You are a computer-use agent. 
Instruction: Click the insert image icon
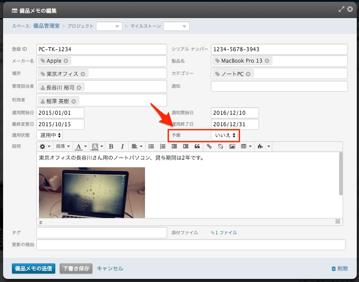(x=232, y=147)
